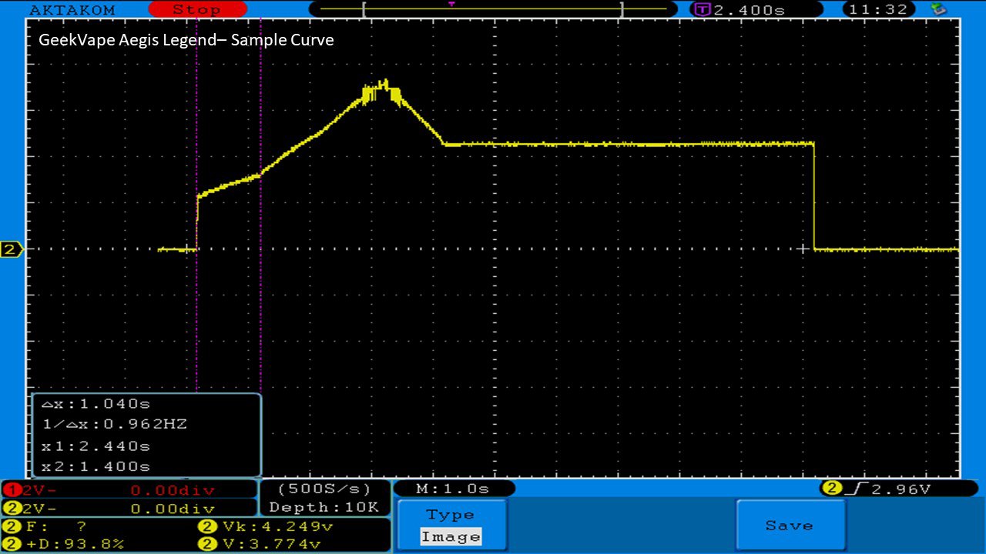Image resolution: width=986 pixels, height=554 pixels.
Task: Click the trigger rising-edge icon at 2.96V
Action: (x=850, y=489)
